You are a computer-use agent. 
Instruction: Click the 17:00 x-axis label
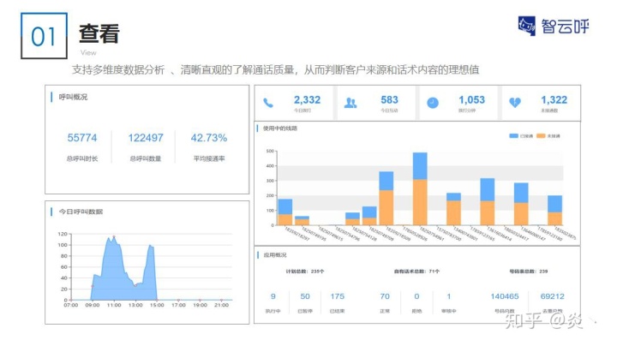pos(178,305)
